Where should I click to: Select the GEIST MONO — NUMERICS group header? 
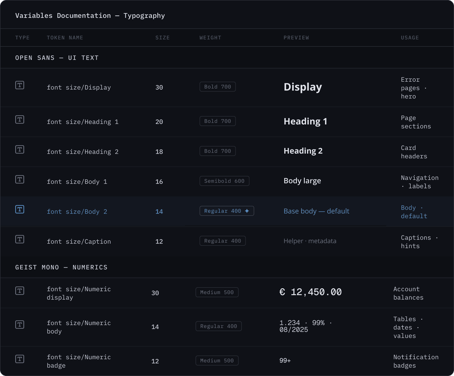[61, 267]
